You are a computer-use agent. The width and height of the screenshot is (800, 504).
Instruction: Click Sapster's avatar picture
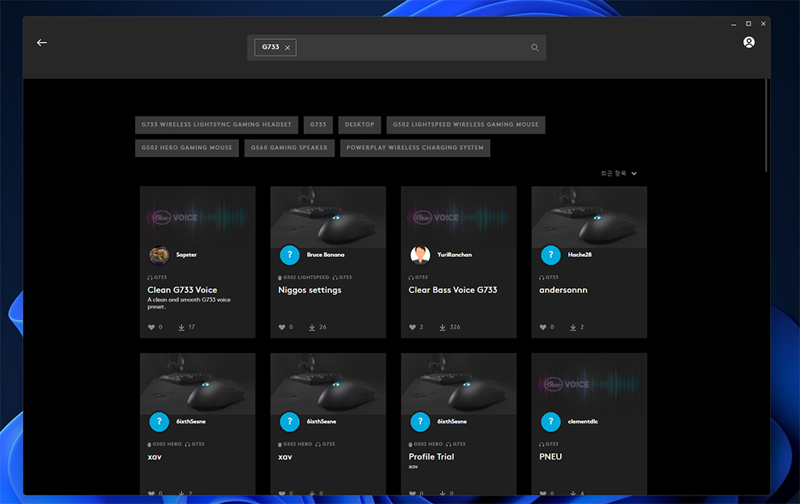pos(159,255)
